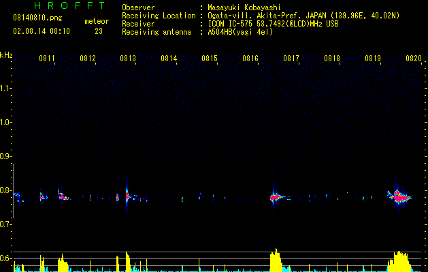
Task: Click the yellow amplitude peak under the 0820 echo
Action: click(x=399, y=262)
